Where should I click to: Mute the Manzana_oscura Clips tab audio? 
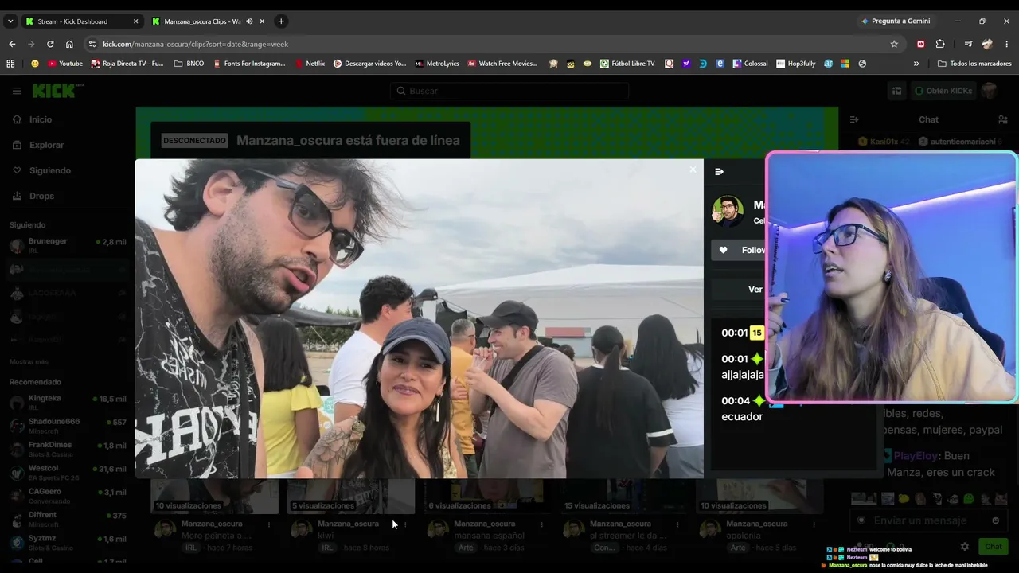click(249, 21)
